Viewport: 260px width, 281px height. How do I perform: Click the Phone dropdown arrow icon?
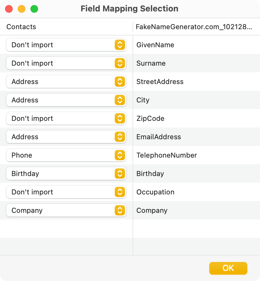pyautogui.click(x=120, y=155)
